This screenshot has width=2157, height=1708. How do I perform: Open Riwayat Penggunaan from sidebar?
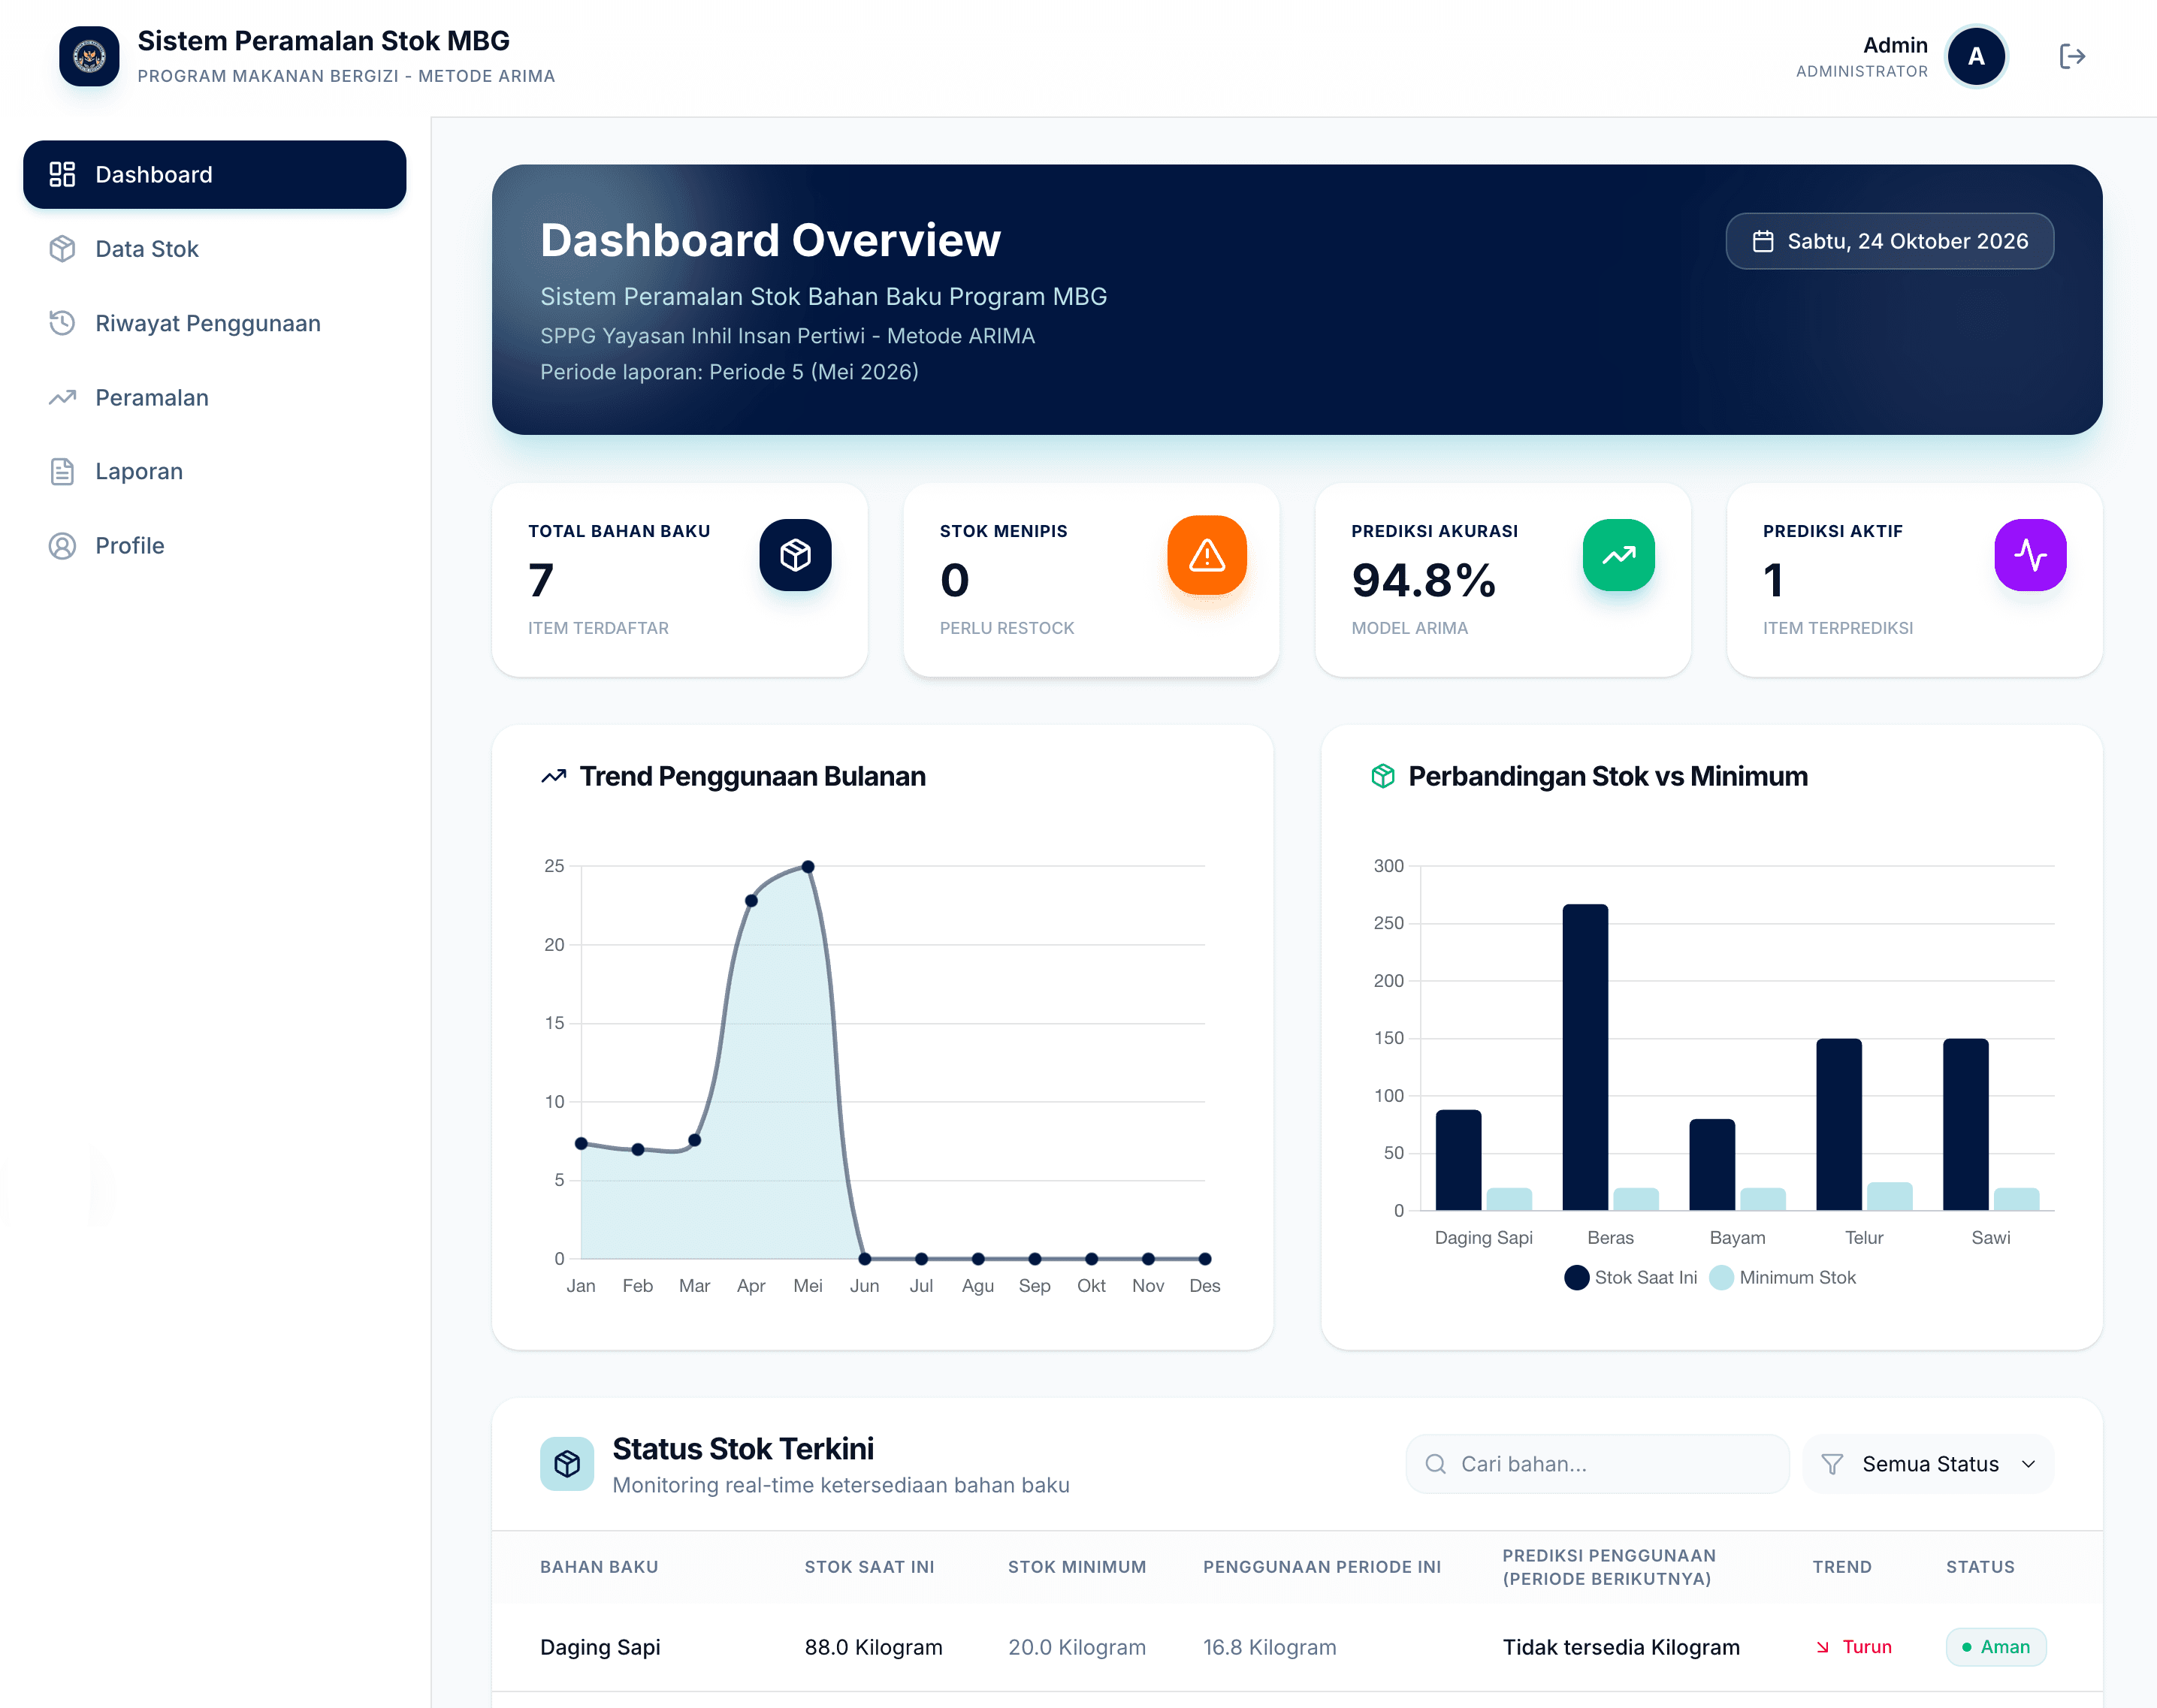(214, 323)
